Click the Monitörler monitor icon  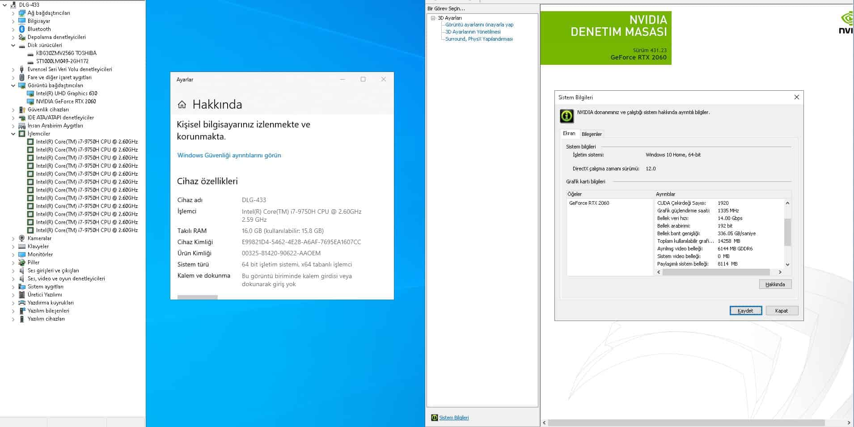tap(22, 254)
